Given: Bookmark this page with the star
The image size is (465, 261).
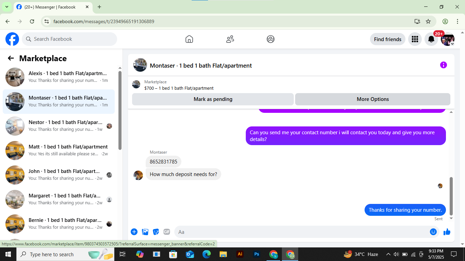Looking at the screenshot, I should point(428,21).
